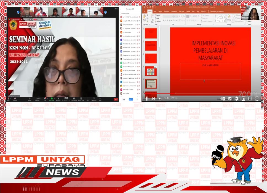Toggle the autoplay switch in video player
Image resolution: width=267 pixels, height=193 pixels.
[223, 99]
